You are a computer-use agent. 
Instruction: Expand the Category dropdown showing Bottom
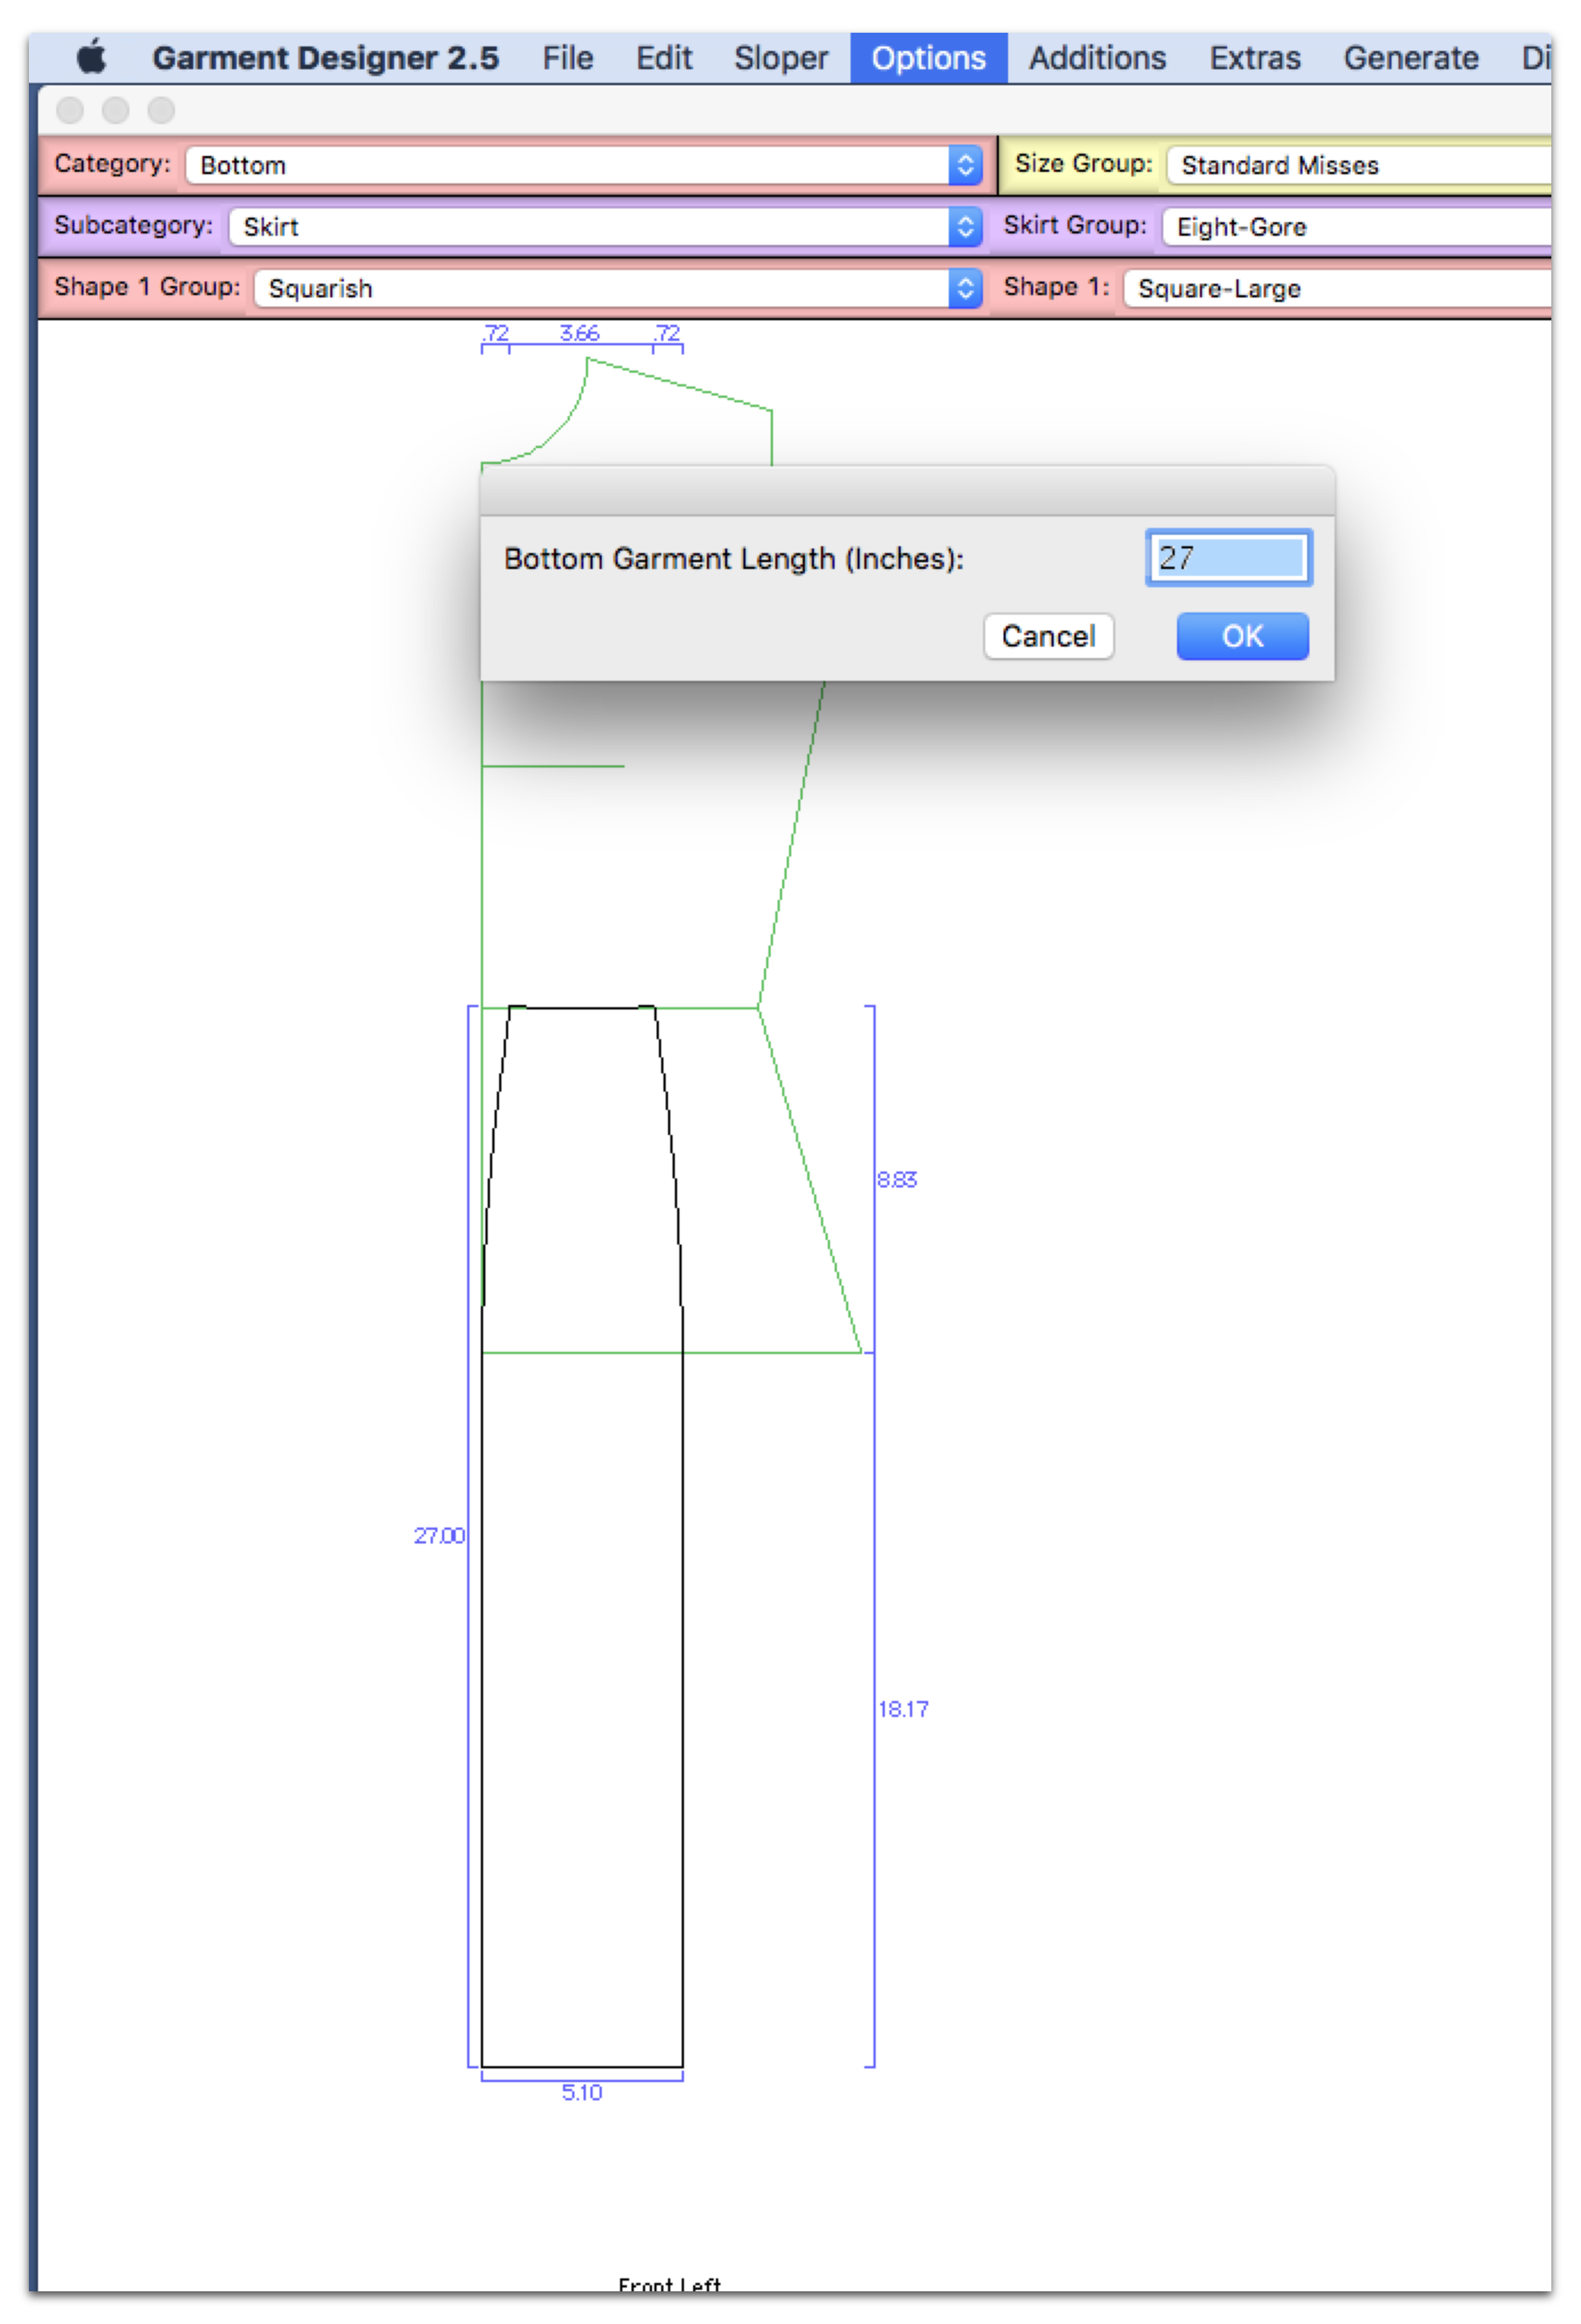click(x=584, y=165)
